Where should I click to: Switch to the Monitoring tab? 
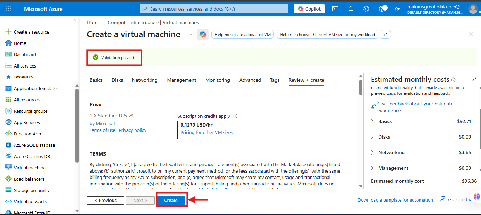pyautogui.click(x=217, y=80)
